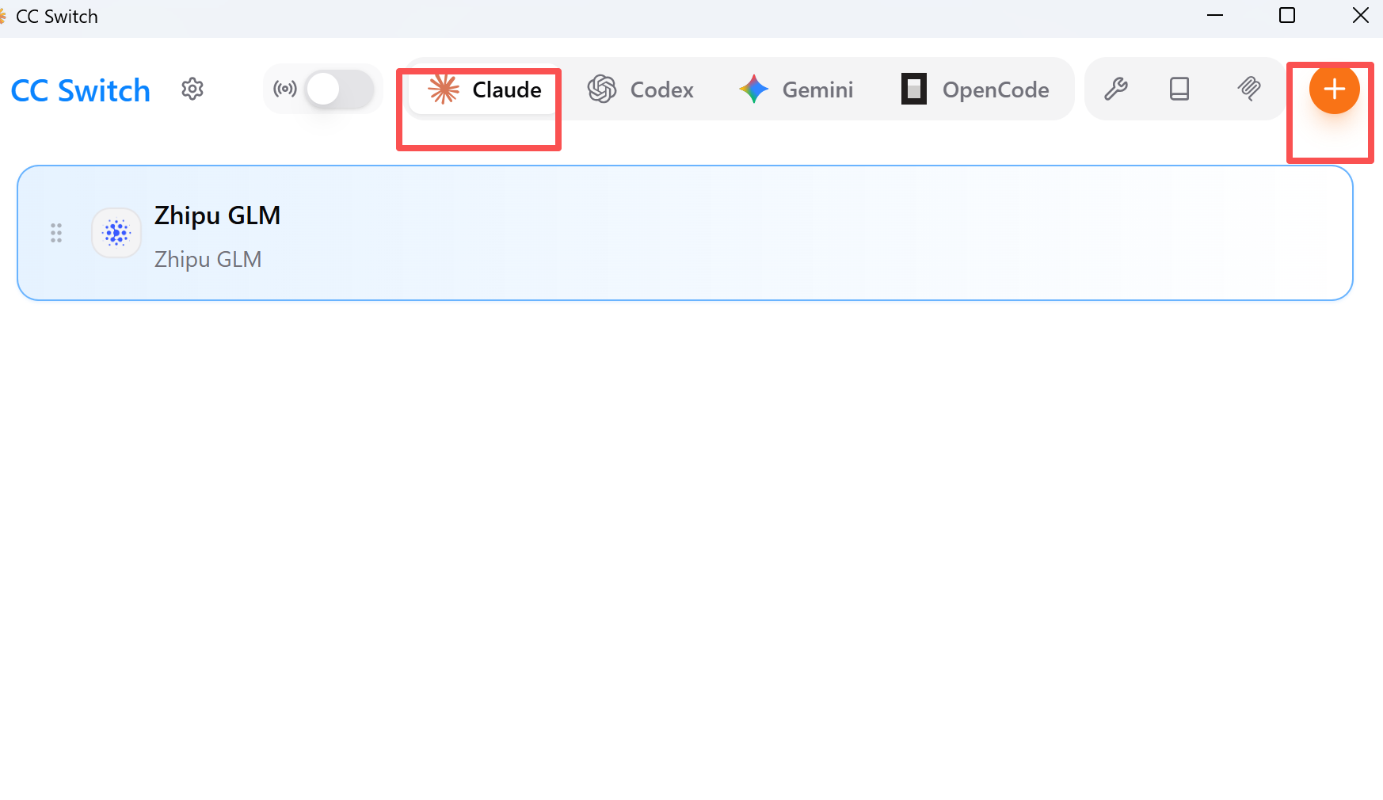Minimize the CC Switch window
The height and width of the screenshot is (800, 1383).
click(1215, 16)
